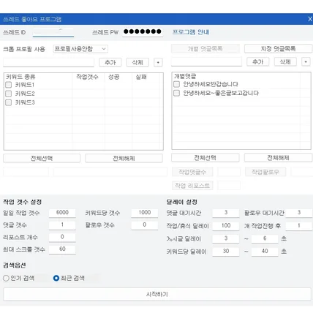This screenshot has width=313, height=313.
Task: Check the 키워드2 checkbox
Action: click(9, 94)
